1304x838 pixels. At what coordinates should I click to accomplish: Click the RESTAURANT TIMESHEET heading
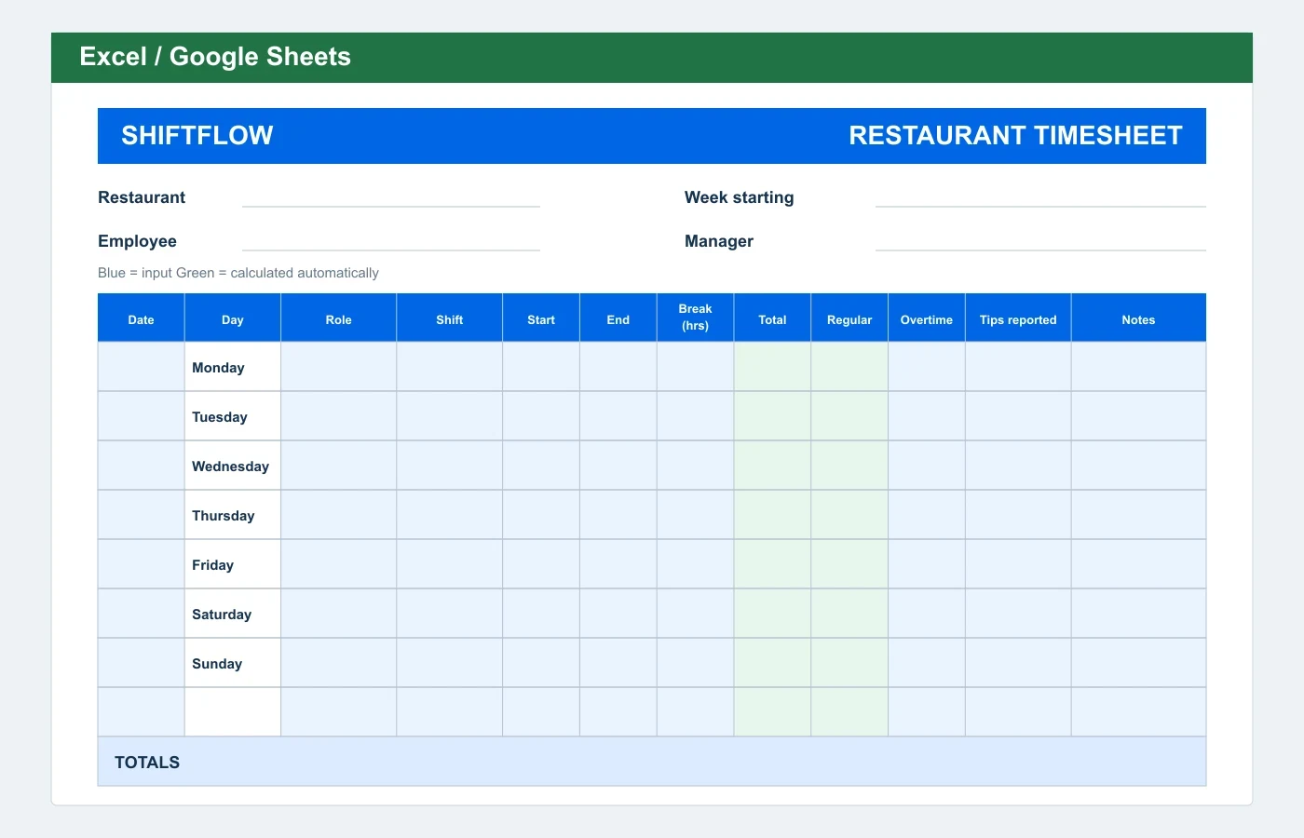(1015, 136)
